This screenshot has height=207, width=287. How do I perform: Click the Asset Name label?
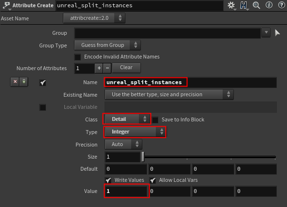(x=15, y=18)
